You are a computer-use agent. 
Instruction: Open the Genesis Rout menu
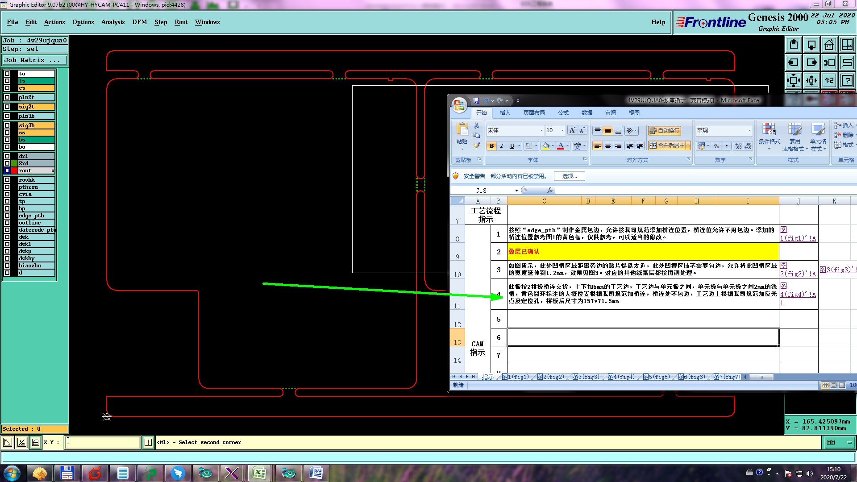tap(181, 22)
